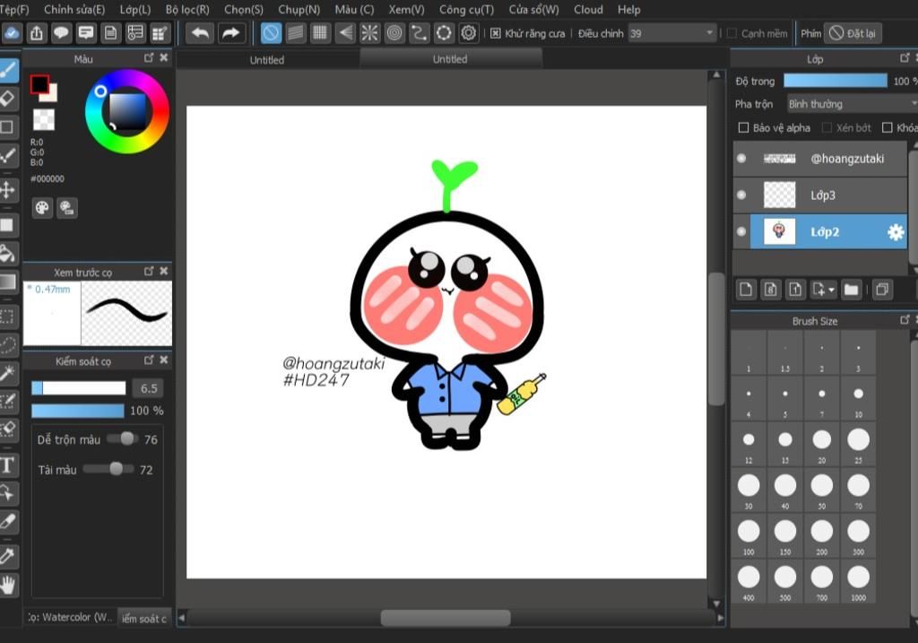Select the transparent color swatch
The width and height of the screenshot is (918, 643).
coord(43,119)
